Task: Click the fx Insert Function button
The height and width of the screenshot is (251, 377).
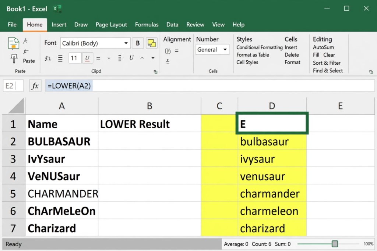Action: [35, 86]
